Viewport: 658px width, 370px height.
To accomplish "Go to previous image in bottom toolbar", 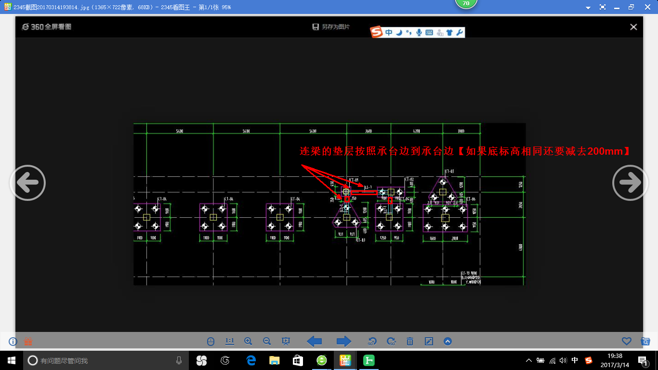I will [x=315, y=342].
